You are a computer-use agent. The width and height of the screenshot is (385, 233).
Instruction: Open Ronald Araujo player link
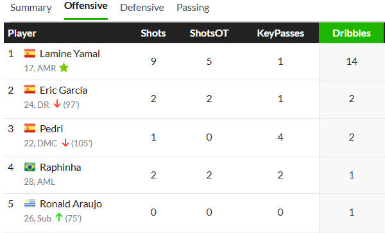(71, 204)
